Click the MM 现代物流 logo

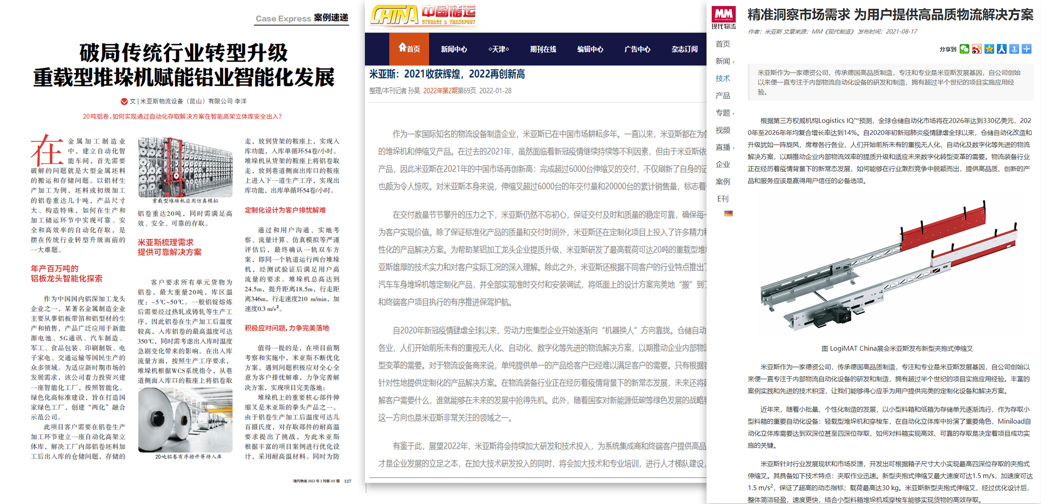[x=723, y=17]
